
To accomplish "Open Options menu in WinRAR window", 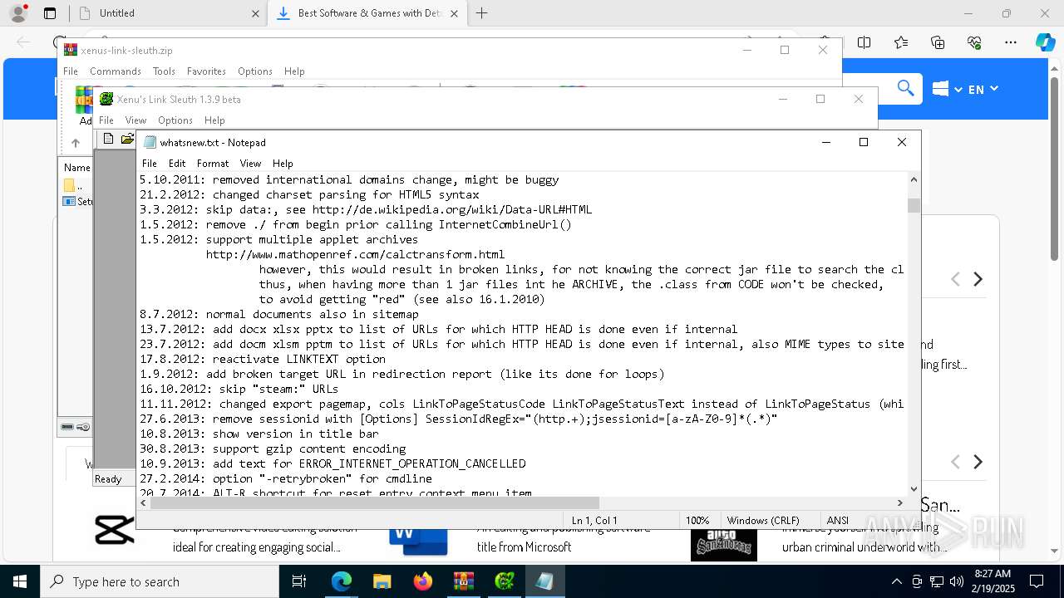I will (x=255, y=71).
